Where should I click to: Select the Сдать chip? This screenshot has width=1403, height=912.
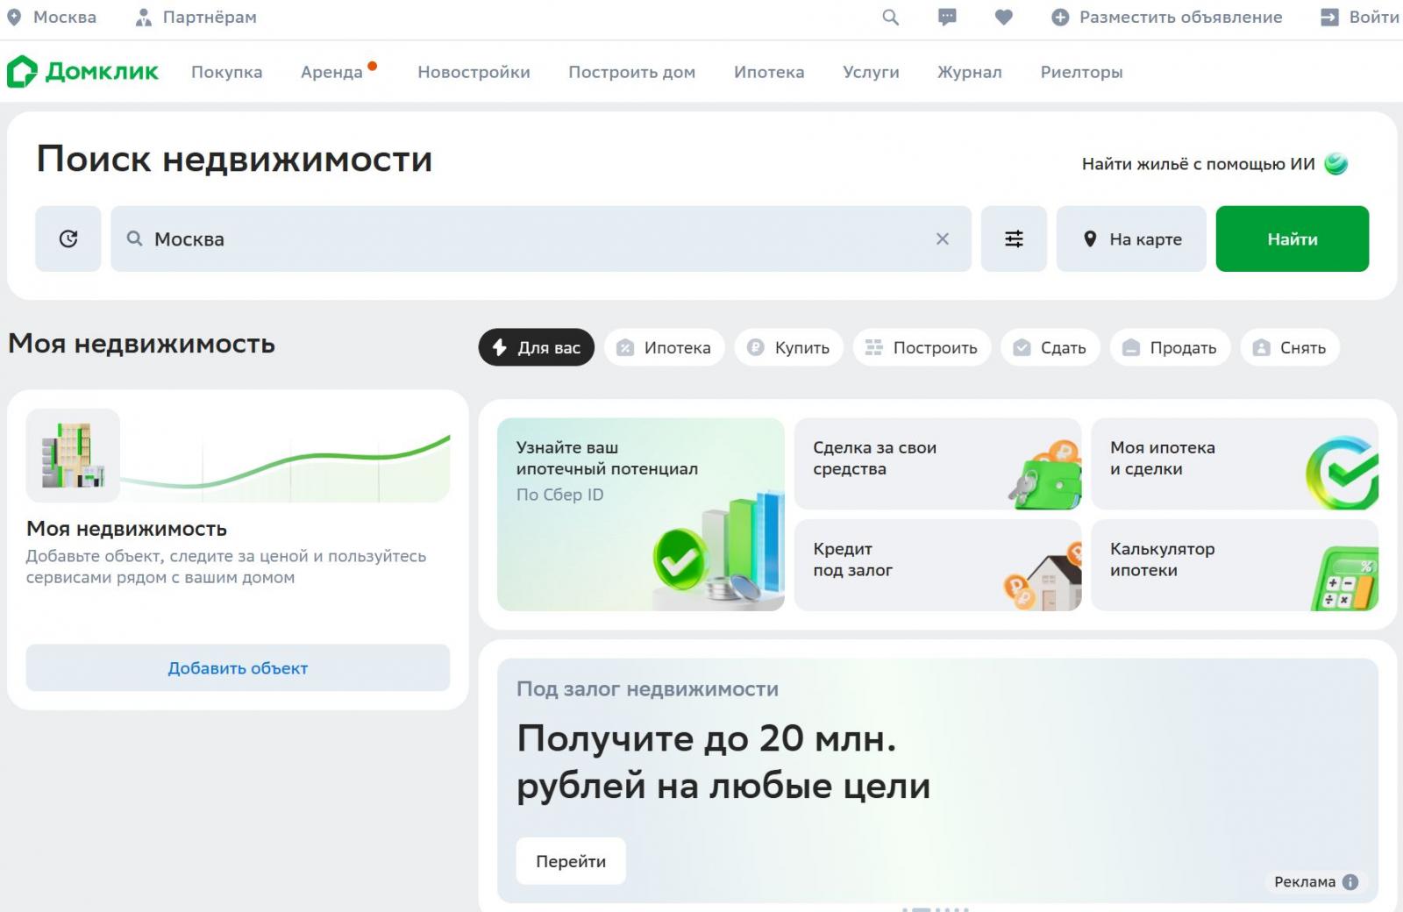coord(1050,347)
